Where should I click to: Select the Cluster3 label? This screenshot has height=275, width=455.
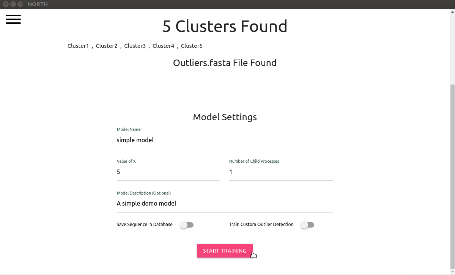point(135,46)
